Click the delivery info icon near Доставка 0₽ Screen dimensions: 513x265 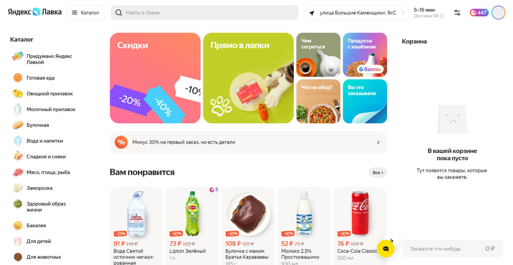pyautogui.click(x=442, y=16)
